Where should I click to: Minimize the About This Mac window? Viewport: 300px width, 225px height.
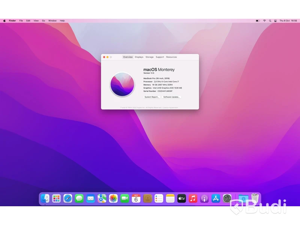[x=108, y=57]
